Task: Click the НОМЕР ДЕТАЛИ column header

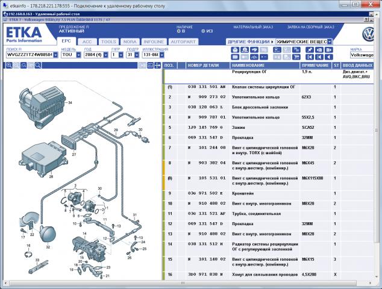Action: [208, 65]
